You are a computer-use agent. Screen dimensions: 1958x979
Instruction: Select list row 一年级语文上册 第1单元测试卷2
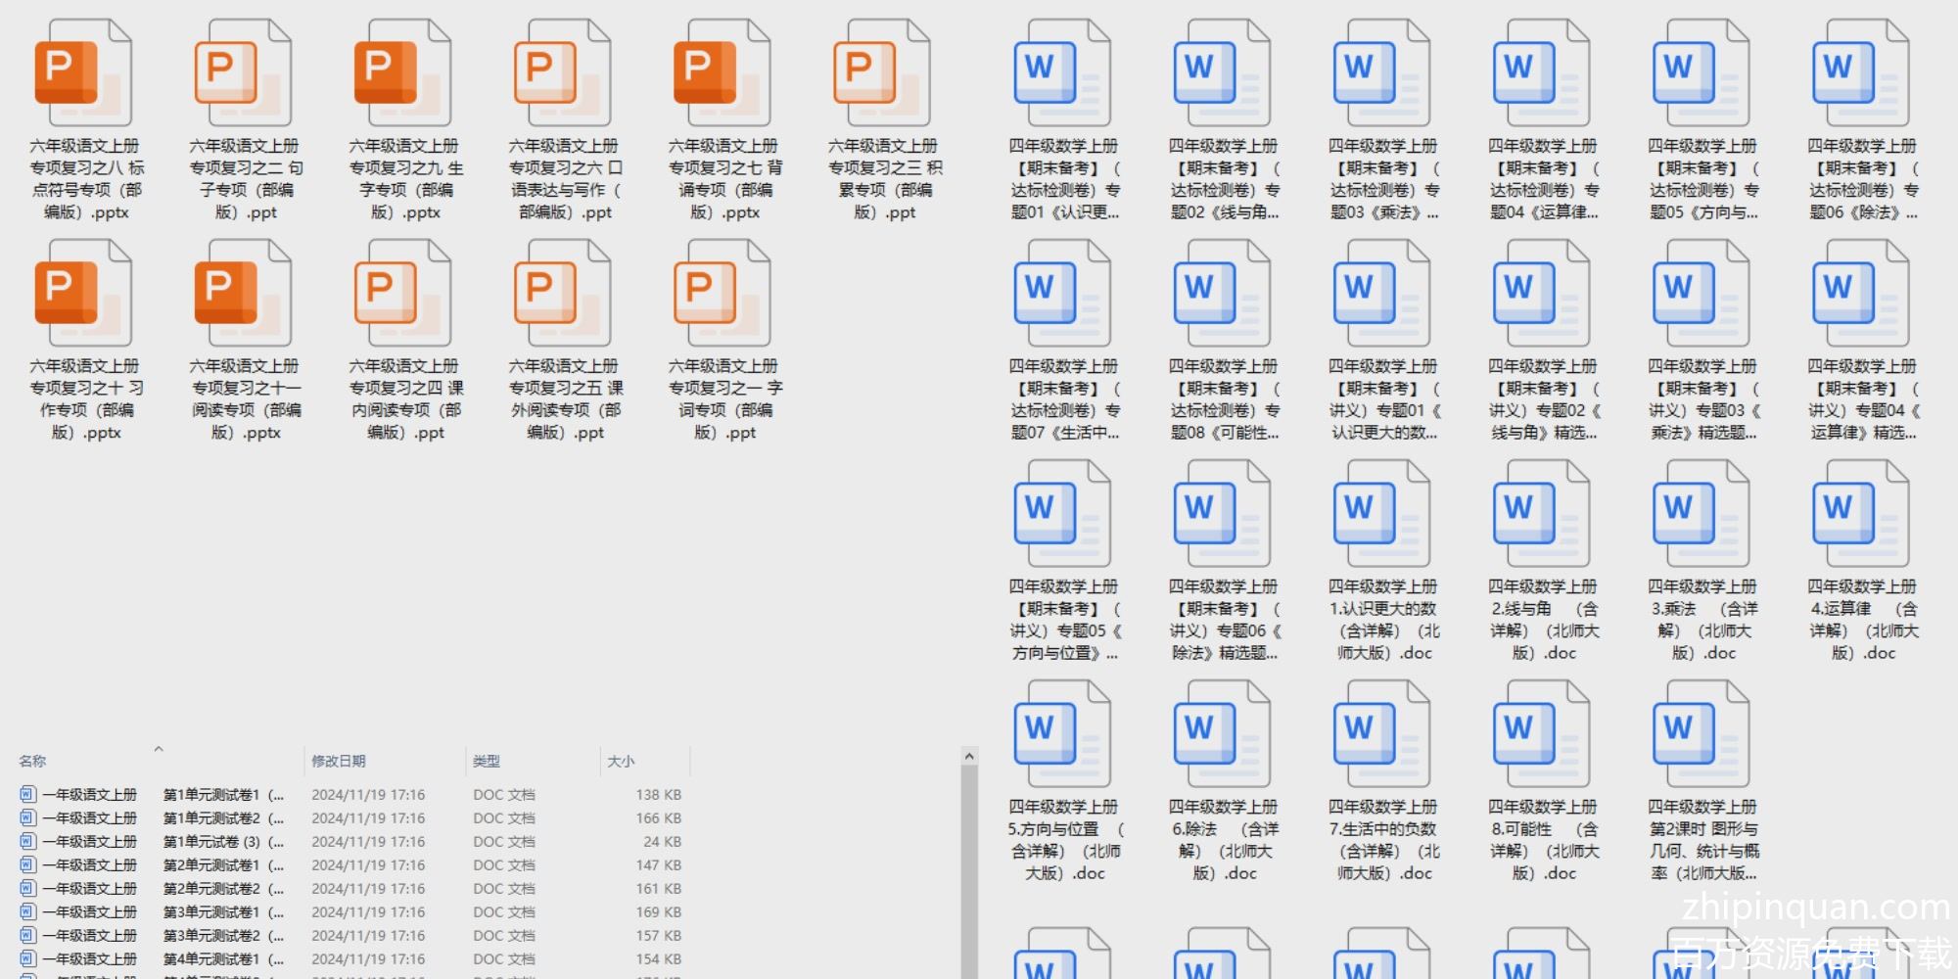350,818
